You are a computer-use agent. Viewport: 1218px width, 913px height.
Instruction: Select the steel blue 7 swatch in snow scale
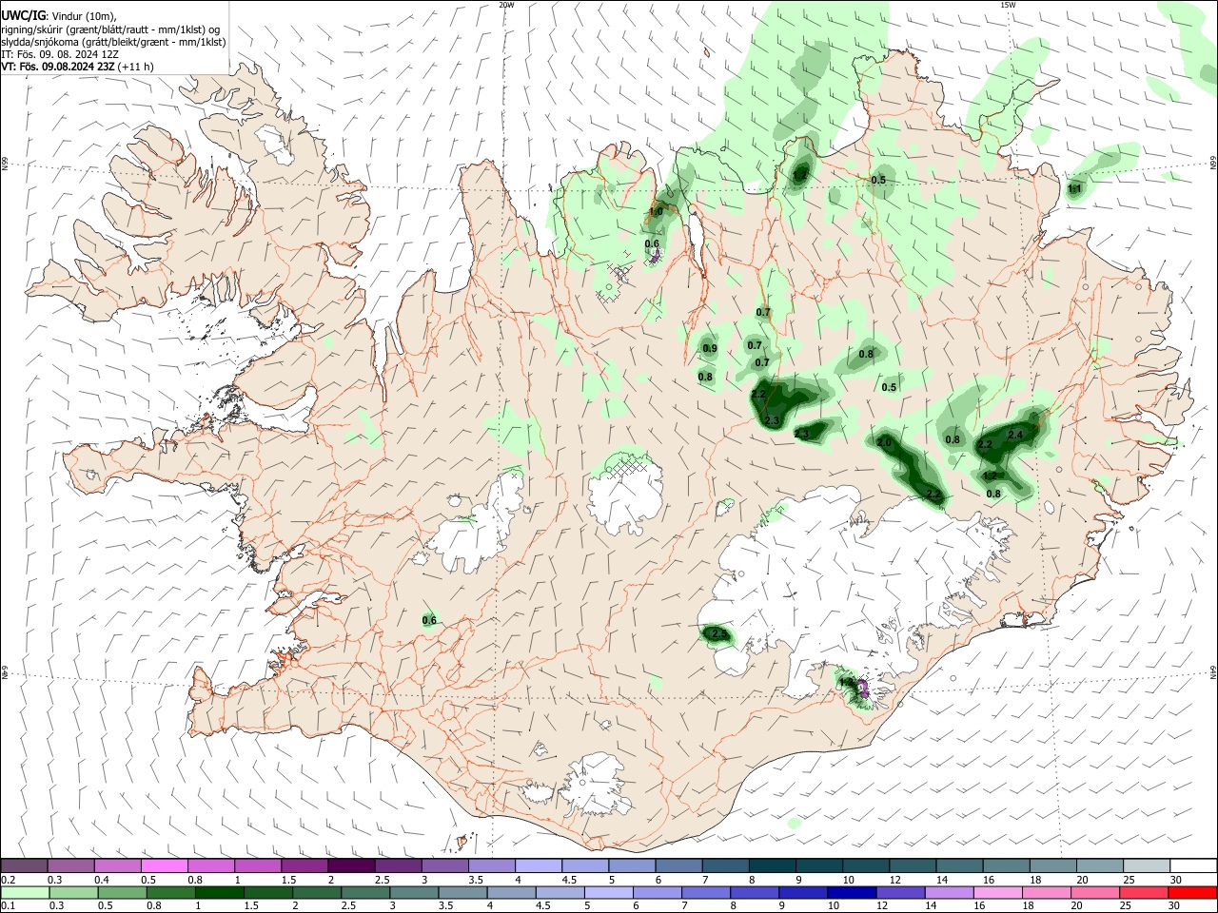(726, 866)
